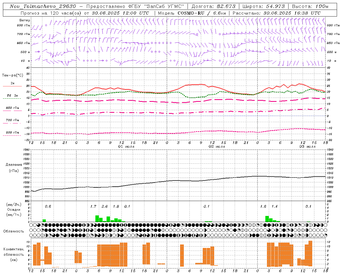Click the (мм/1ч.) units label
341x273 pixels.
(14, 215)
